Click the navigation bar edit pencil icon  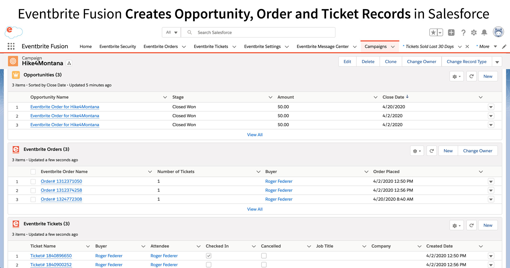504,46
